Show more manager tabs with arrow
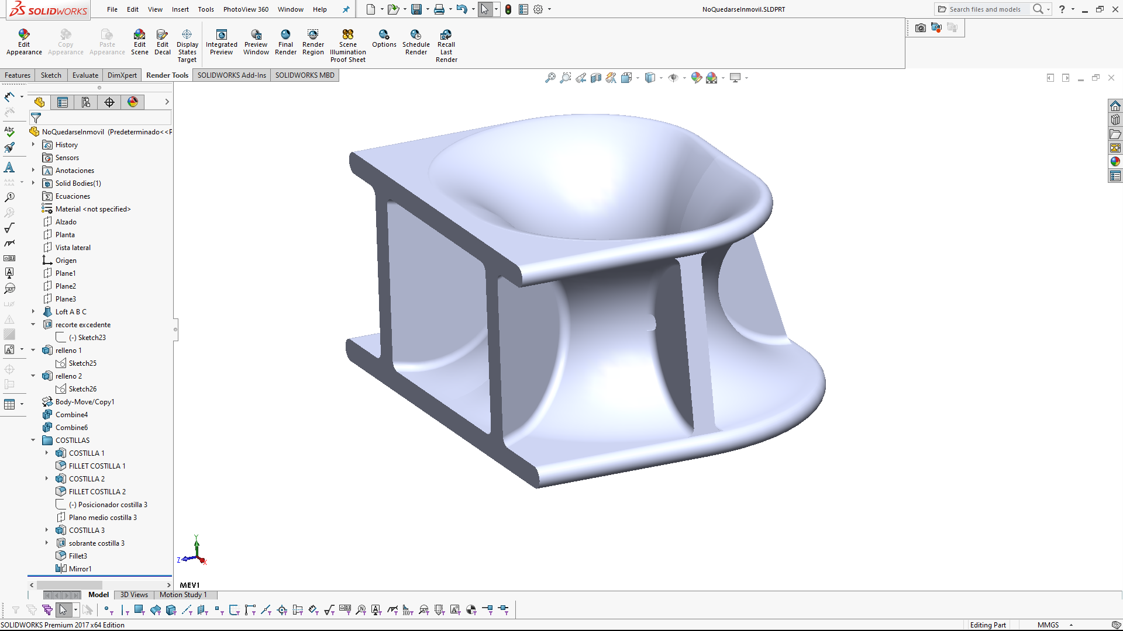 (x=167, y=102)
